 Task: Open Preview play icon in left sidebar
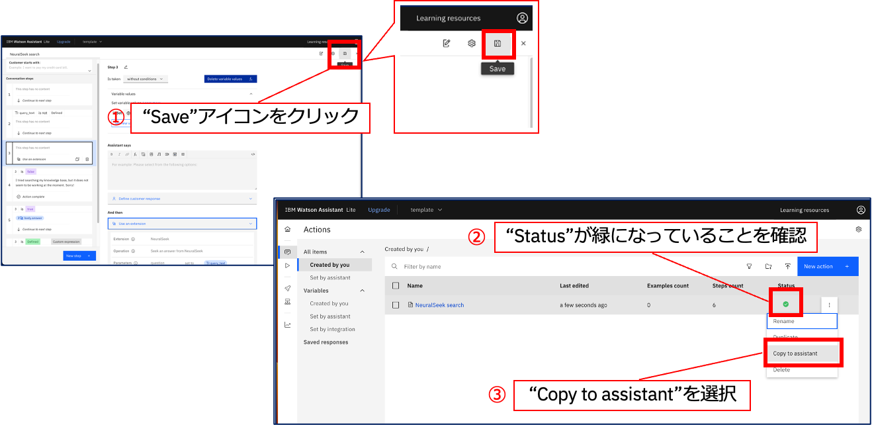(287, 265)
